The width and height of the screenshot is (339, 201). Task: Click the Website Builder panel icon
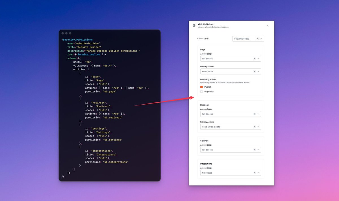coord(195,25)
